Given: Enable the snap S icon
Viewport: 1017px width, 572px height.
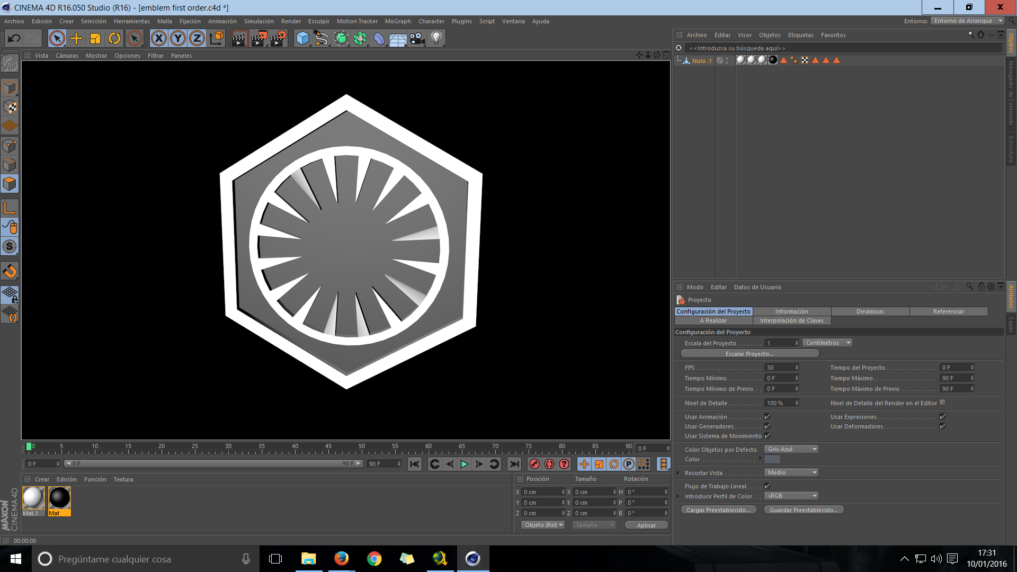Looking at the screenshot, I should [x=10, y=246].
